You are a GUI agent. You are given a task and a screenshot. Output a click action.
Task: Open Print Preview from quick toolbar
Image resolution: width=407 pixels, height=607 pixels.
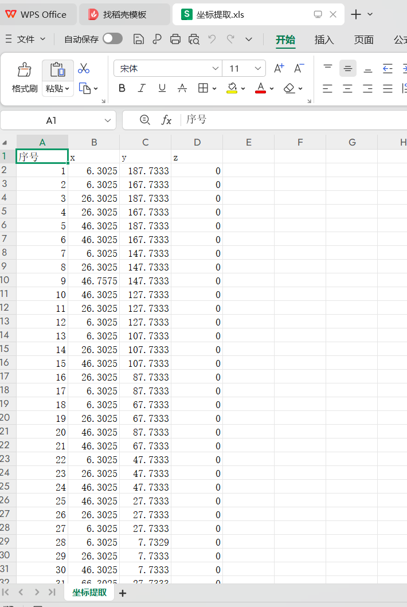point(194,39)
